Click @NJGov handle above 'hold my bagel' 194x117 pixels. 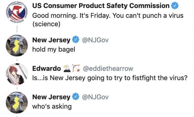click(95, 40)
